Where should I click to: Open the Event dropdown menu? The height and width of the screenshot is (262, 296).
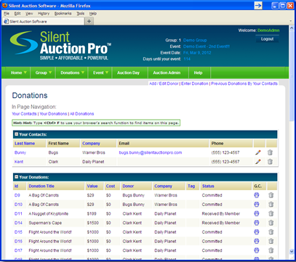tap(100, 73)
